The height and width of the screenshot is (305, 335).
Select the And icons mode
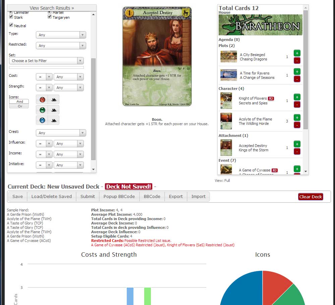19,101
